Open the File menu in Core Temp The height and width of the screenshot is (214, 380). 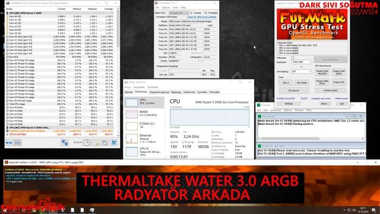coord(157,8)
